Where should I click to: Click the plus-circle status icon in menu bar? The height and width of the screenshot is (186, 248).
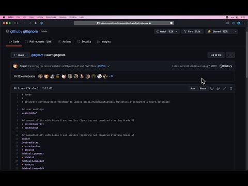click(227, 17)
